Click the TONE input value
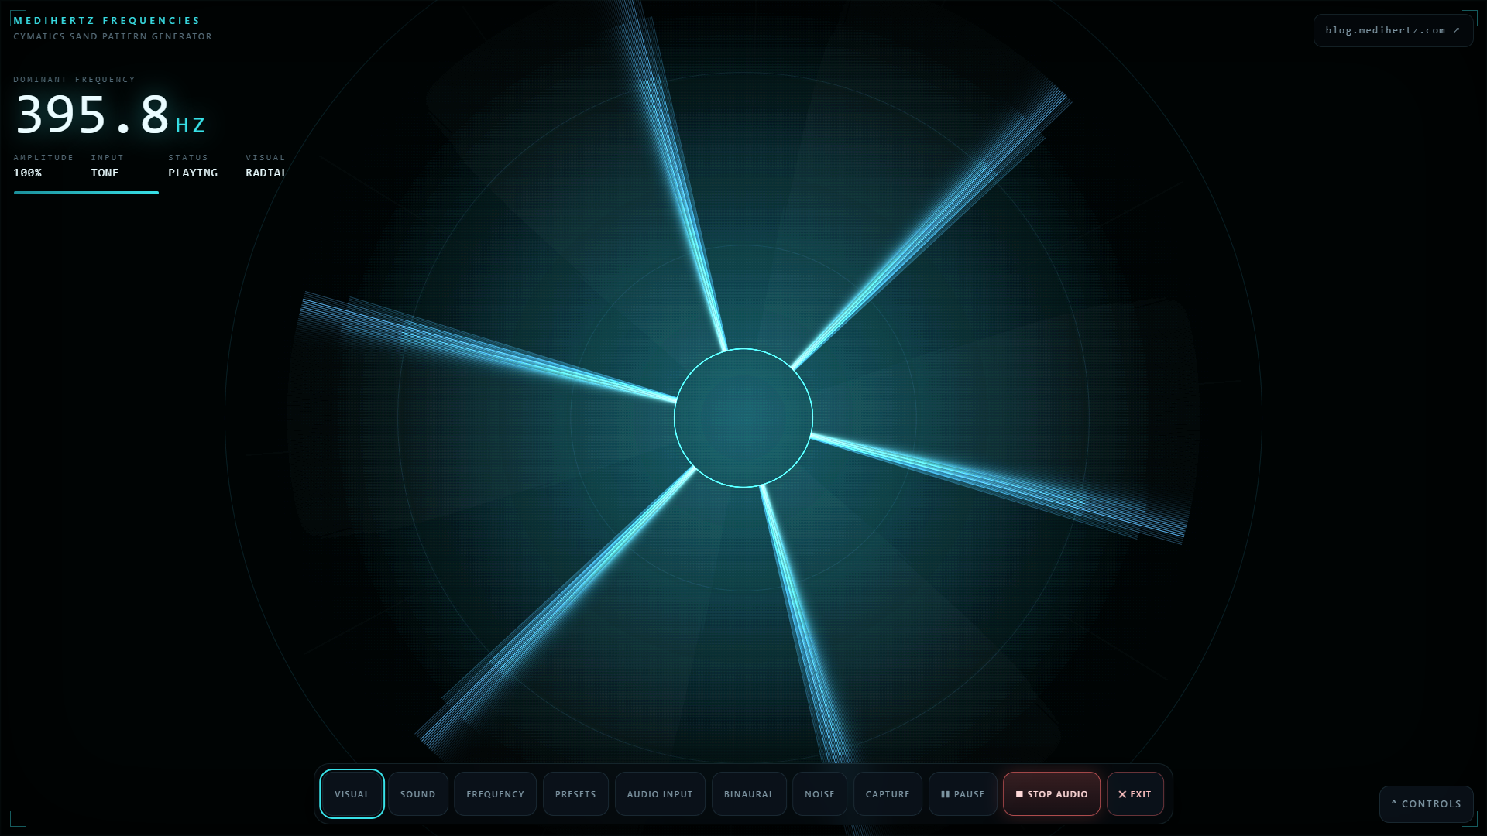1487x836 pixels. coord(105,173)
